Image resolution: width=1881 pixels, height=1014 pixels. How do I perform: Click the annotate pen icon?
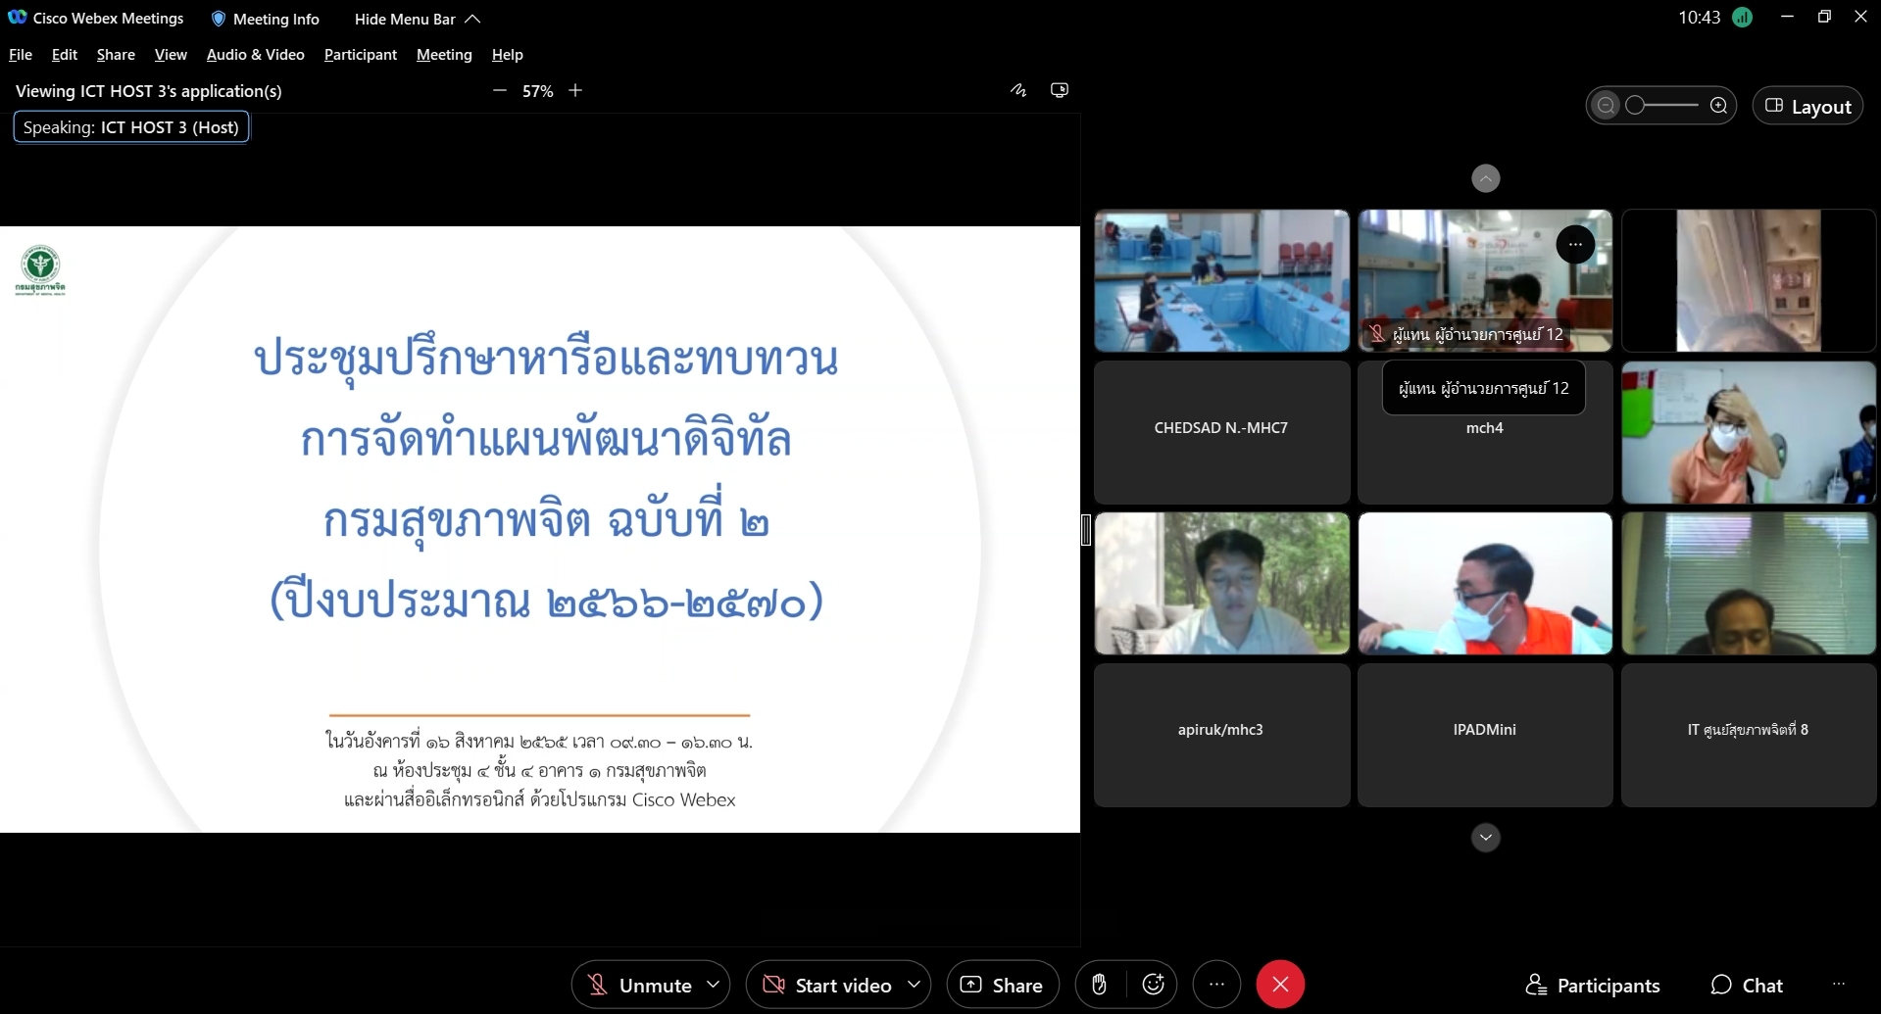(1018, 90)
